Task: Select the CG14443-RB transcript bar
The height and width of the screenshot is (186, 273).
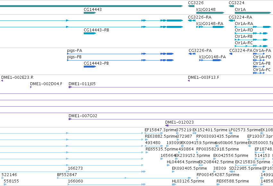Action: 90,33
